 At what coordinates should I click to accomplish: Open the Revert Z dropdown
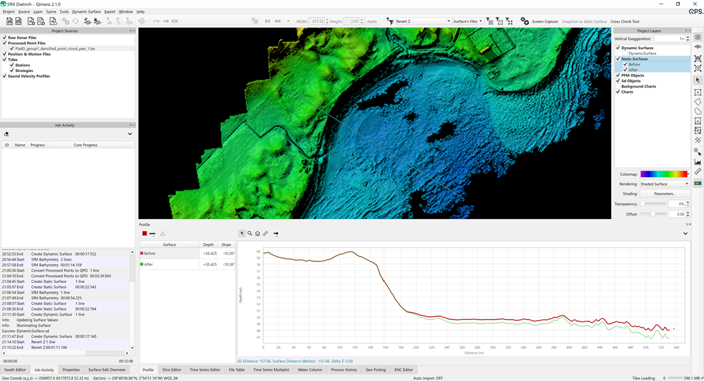click(x=423, y=22)
